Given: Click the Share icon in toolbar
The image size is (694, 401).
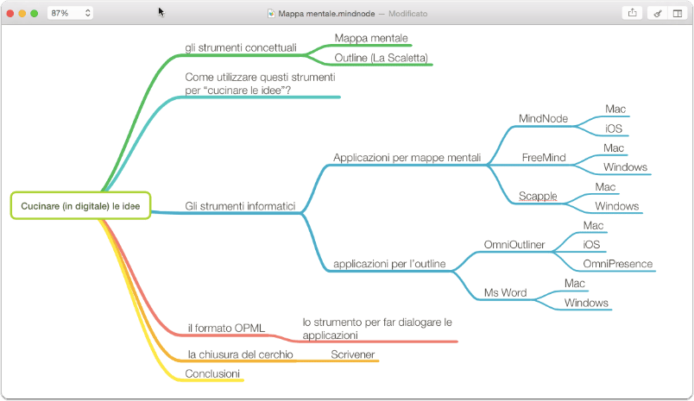Looking at the screenshot, I should pos(632,13).
